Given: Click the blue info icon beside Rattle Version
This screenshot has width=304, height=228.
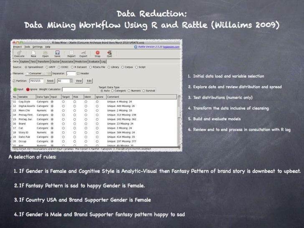Looking at the screenshot, I should click(136, 47).
